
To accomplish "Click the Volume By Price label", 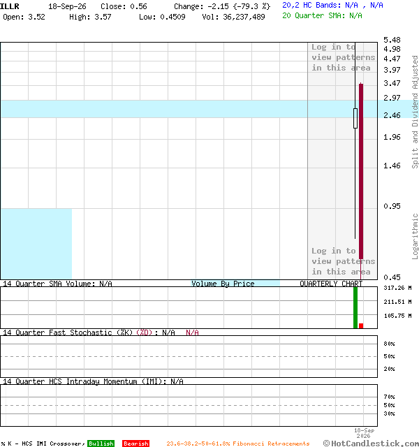I will point(223,284).
